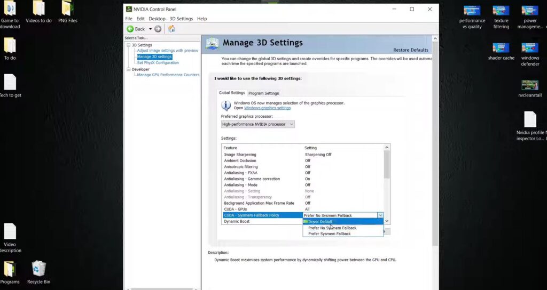547x290 pixels.
Task: Click the Antialiasing - FXAA row
Action: tap(303, 173)
